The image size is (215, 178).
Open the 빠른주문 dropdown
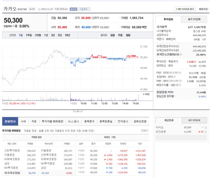[x=204, y=9]
